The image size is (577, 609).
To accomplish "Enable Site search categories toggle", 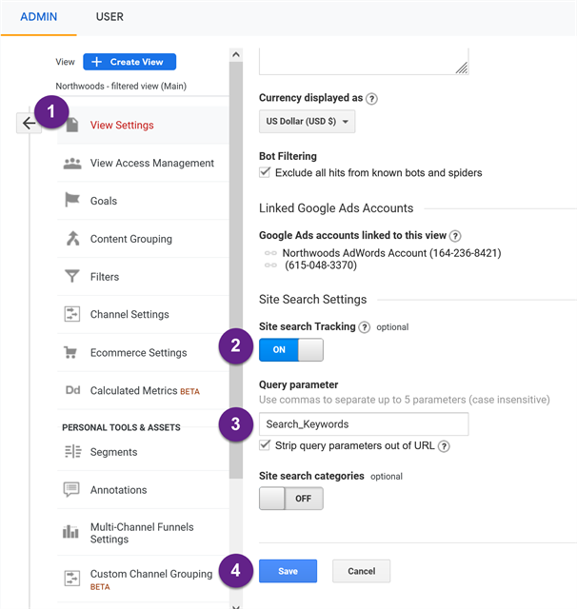I will pos(291,499).
